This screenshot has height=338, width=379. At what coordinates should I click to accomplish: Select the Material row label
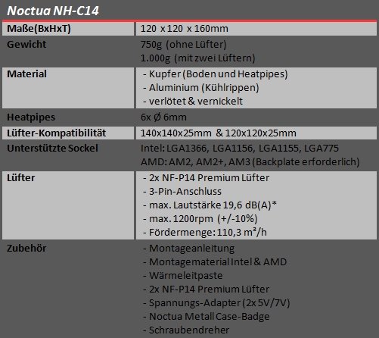pos(26,74)
